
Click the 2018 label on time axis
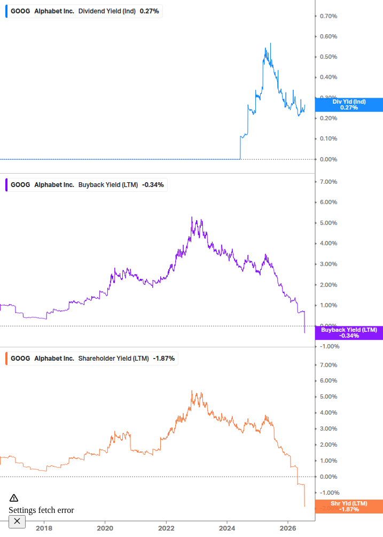point(44,528)
